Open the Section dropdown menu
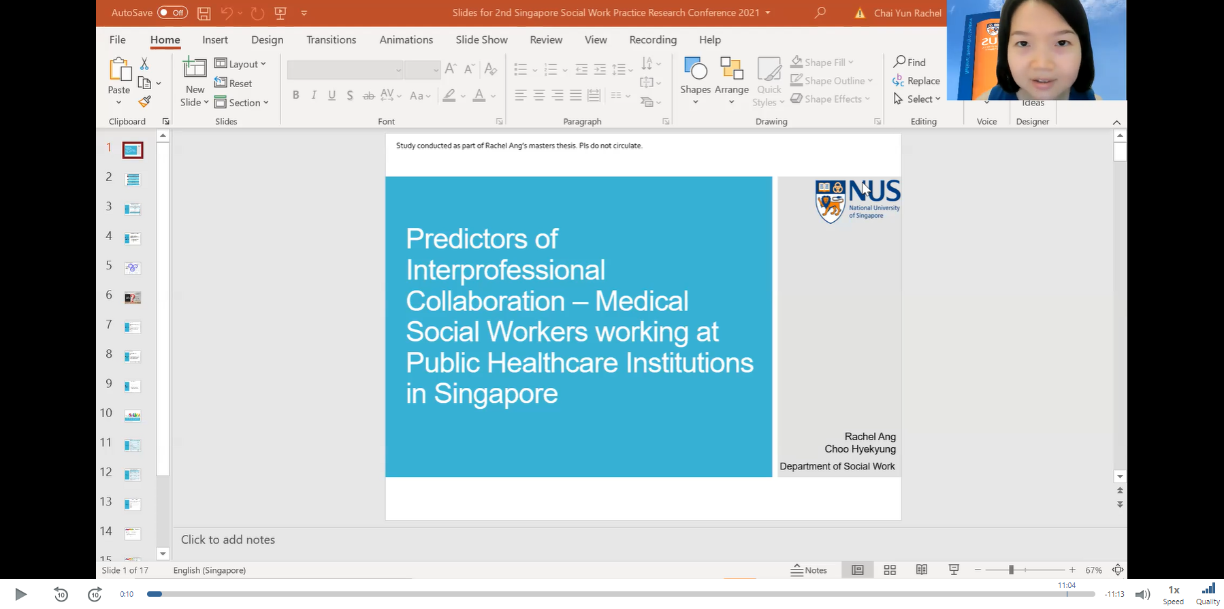1224x609 pixels. (x=242, y=103)
